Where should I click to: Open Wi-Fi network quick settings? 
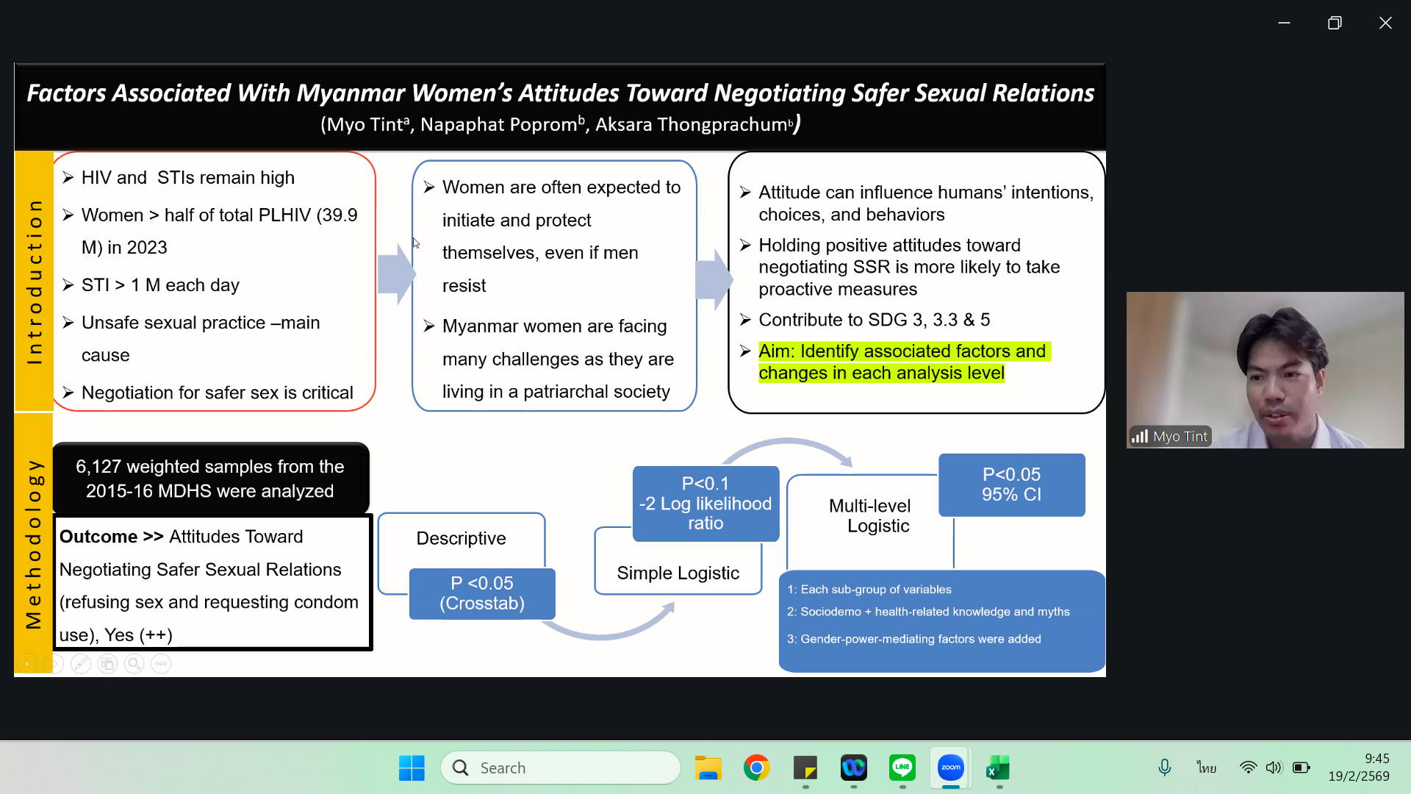coord(1248,768)
